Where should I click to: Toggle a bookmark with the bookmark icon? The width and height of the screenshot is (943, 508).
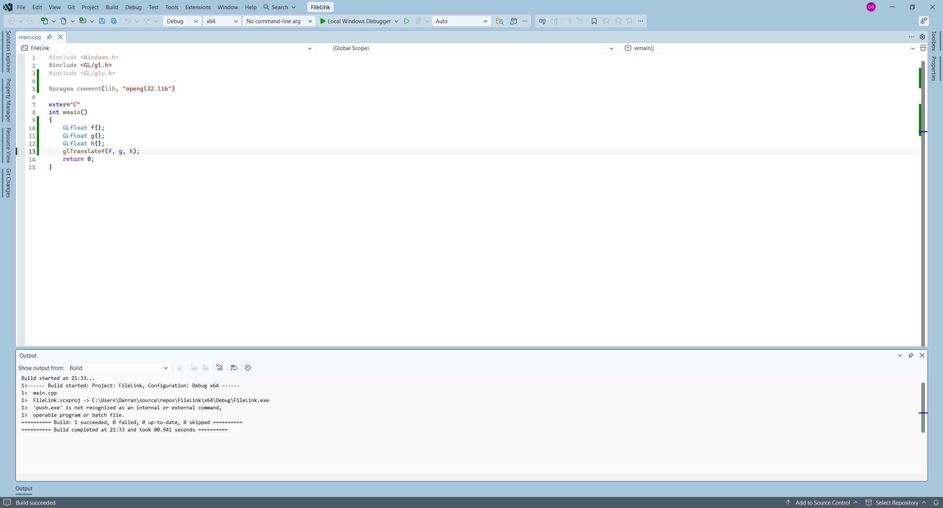pos(594,21)
